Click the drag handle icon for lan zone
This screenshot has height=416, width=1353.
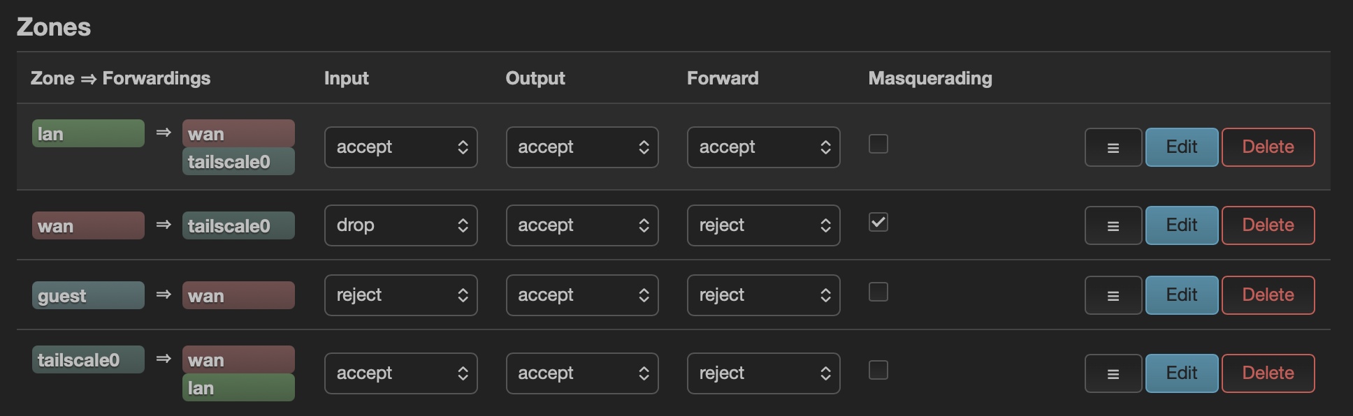[x=1113, y=147]
